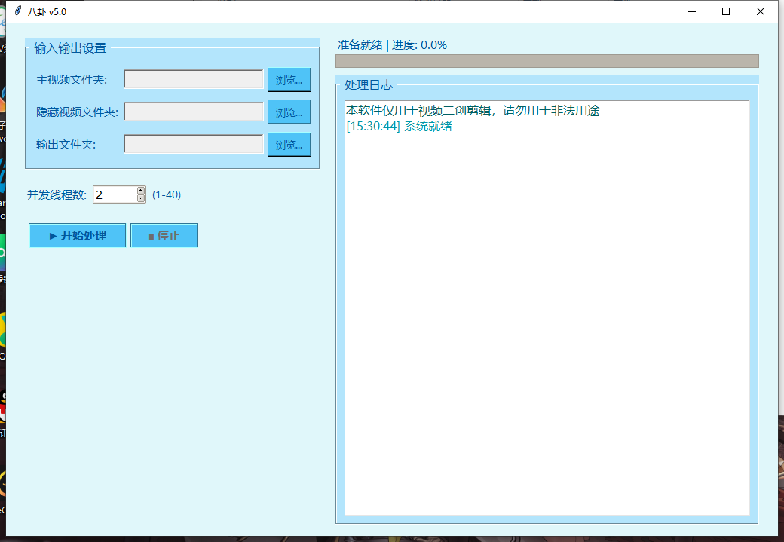The height and width of the screenshot is (542, 784).
Task: Click the 系统就绪 log entry line
Action: pyautogui.click(x=399, y=126)
